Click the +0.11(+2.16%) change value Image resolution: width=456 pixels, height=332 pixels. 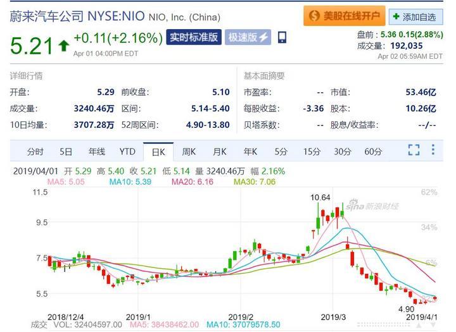[x=118, y=38]
